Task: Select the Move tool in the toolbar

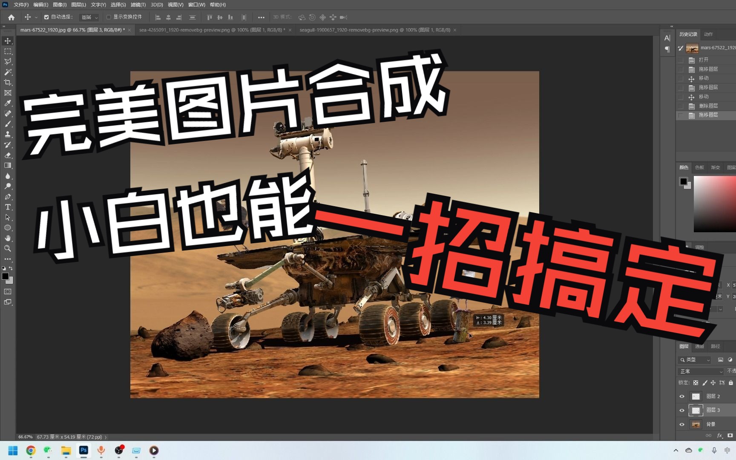Action: (x=8, y=41)
